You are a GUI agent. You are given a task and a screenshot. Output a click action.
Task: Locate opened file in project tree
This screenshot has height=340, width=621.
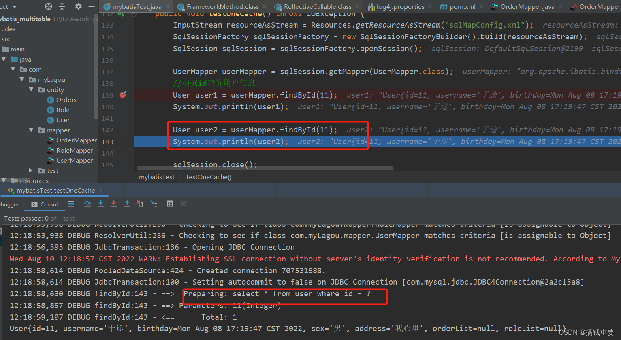tap(49, 6)
